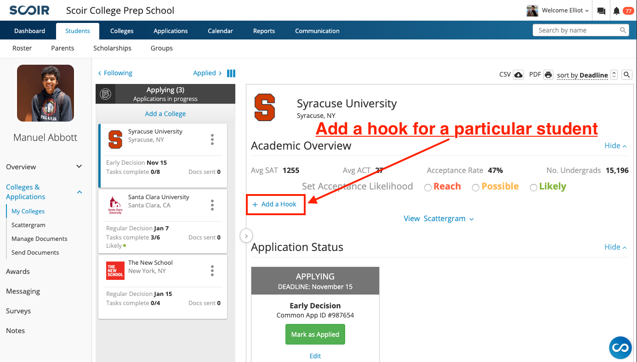Image resolution: width=637 pixels, height=362 pixels.
Task: Click the round panel toggle arrow button
Action: click(246, 236)
